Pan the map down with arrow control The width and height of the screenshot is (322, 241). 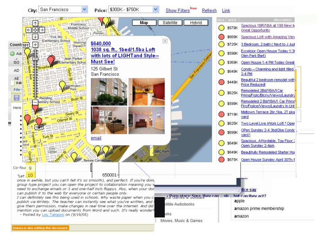pos(35,37)
